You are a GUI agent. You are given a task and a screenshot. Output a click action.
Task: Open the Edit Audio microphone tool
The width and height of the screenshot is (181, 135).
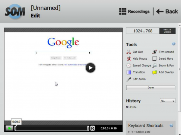pos(136,79)
